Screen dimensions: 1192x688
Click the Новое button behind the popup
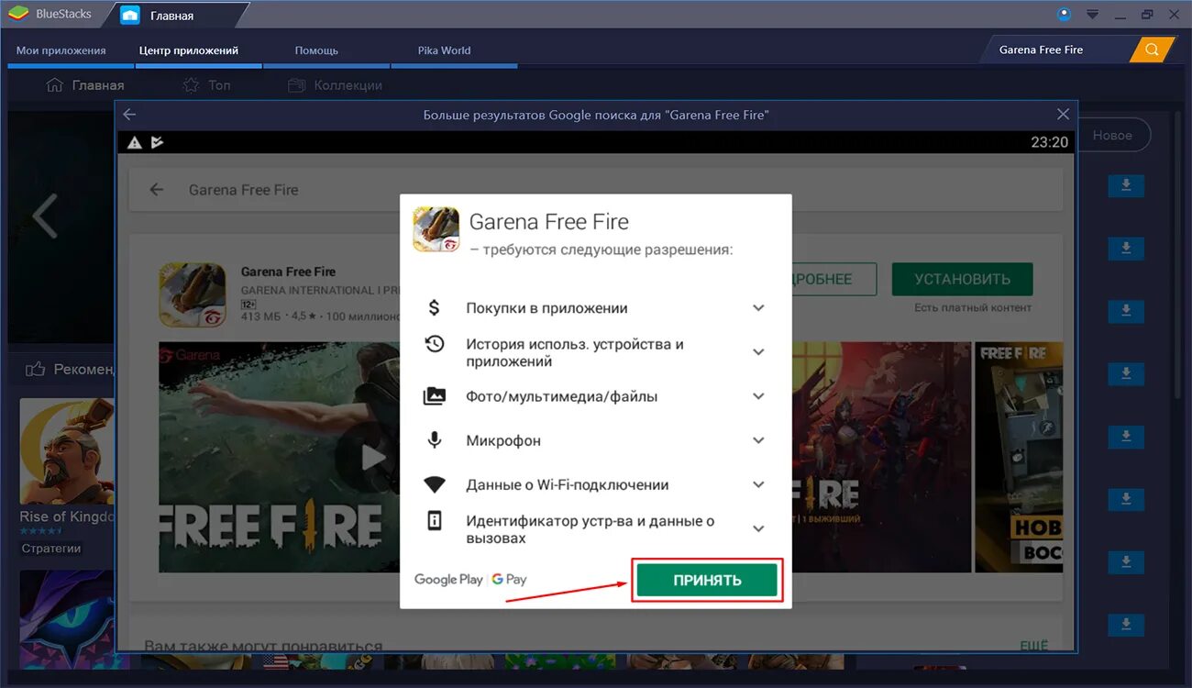point(1112,135)
